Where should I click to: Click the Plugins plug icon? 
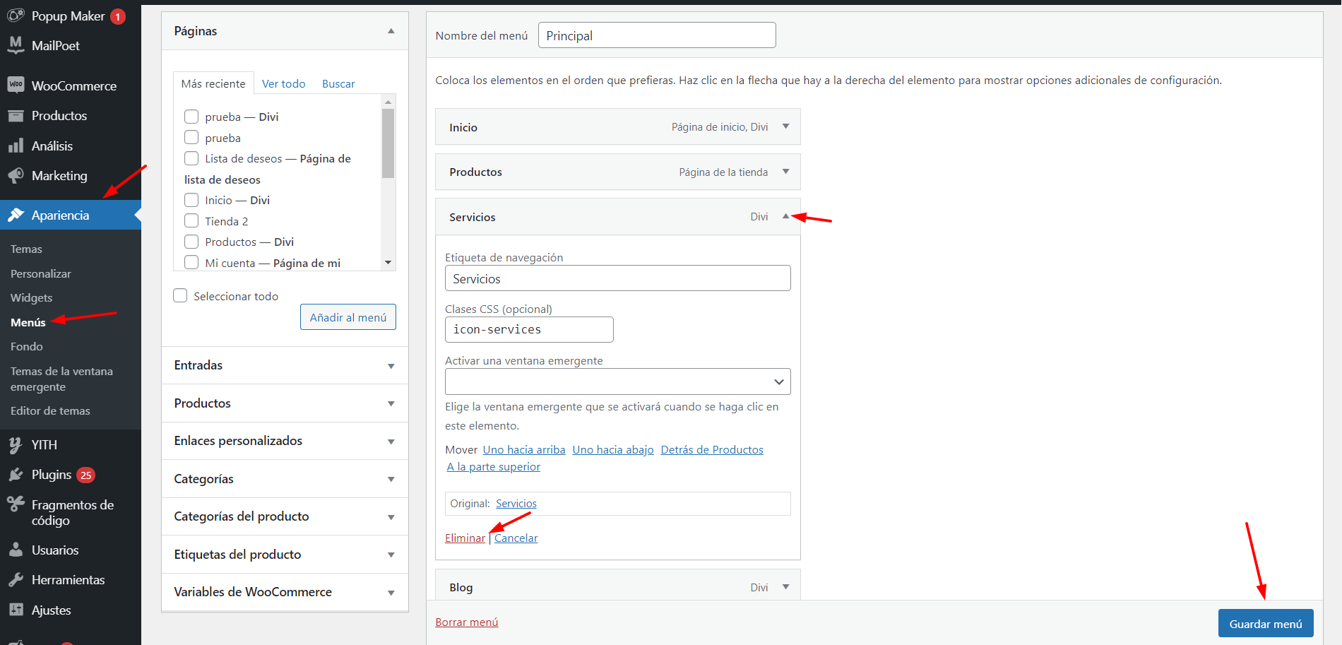pyautogui.click(x=16, y=475)
